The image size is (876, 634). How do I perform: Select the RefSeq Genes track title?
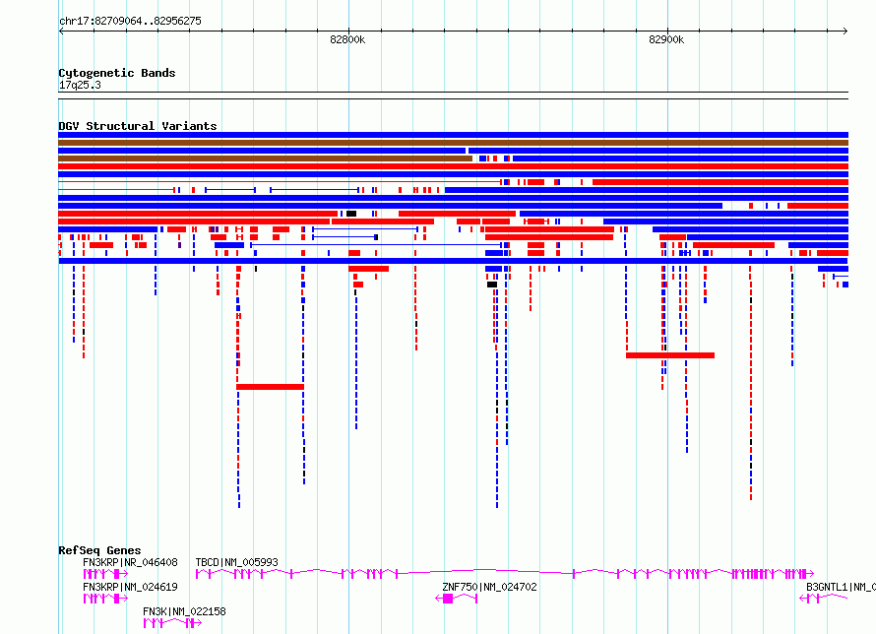(99, 550)
